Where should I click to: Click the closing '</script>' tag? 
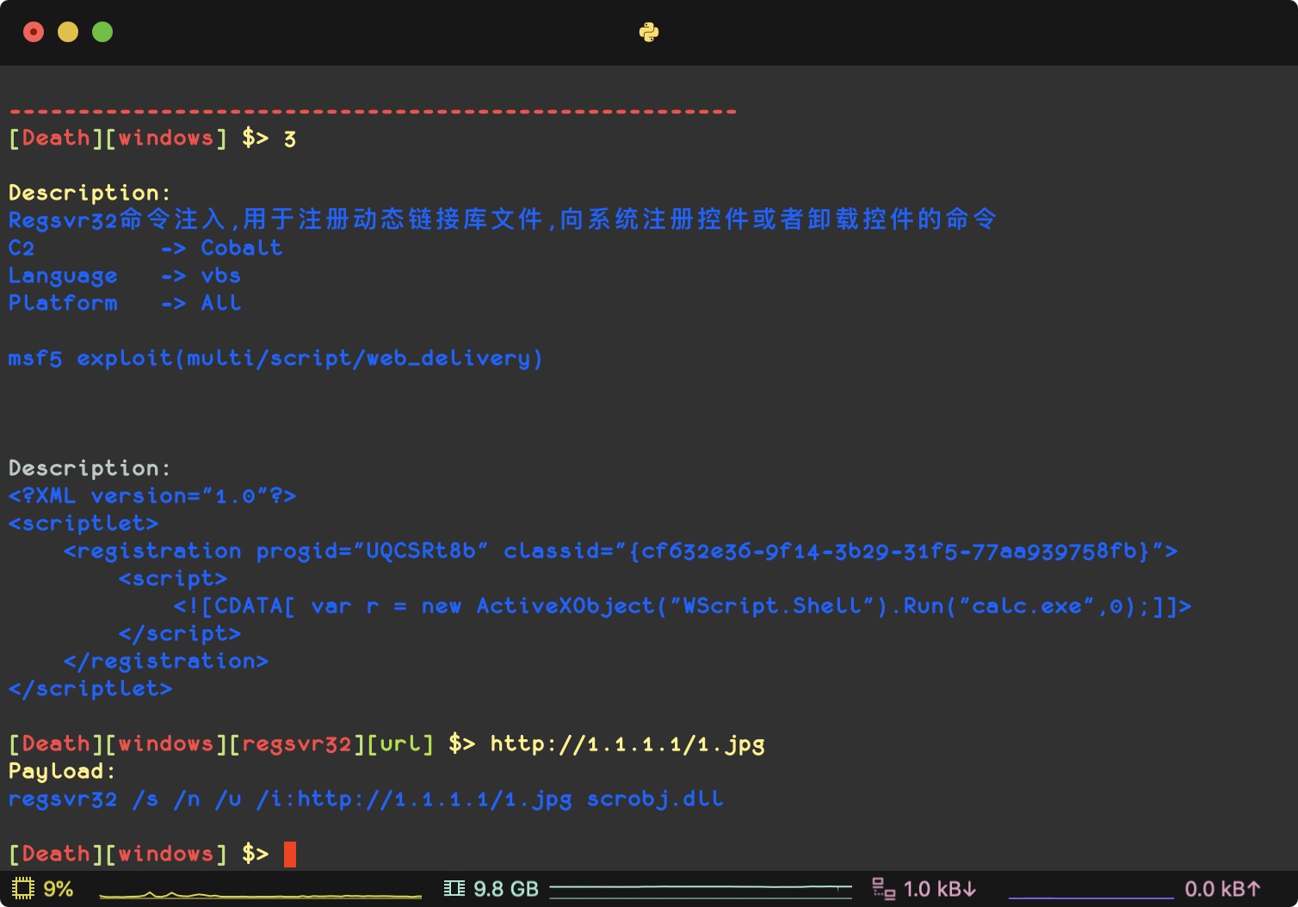click(180, 634)
